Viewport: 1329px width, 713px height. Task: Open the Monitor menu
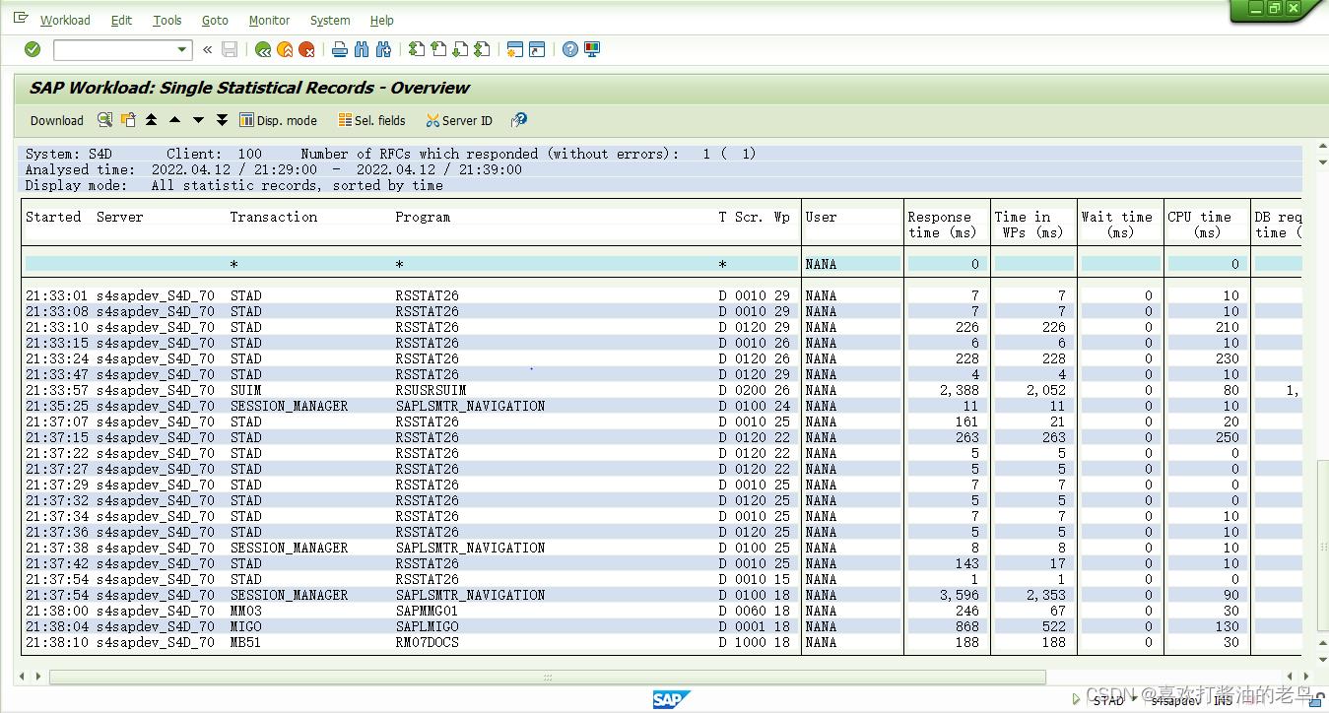(x=269, y=20)
